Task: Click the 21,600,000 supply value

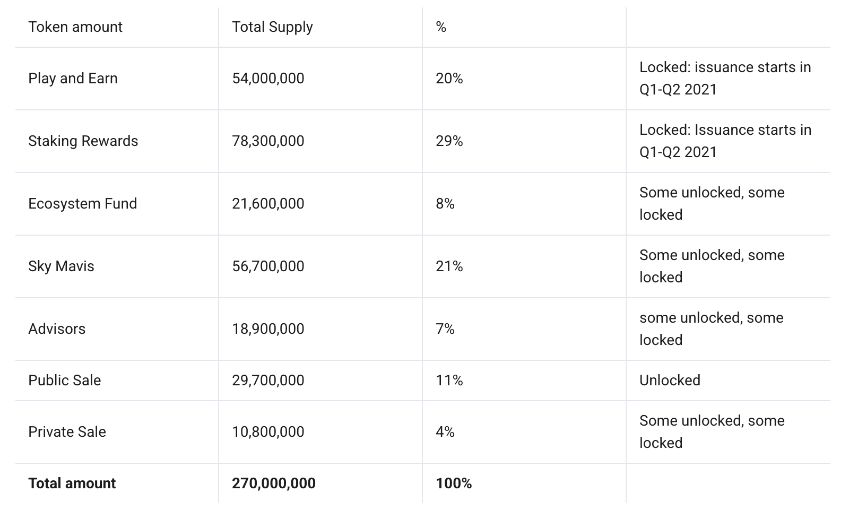Action: pyautogui.click(x=268, y=204)
